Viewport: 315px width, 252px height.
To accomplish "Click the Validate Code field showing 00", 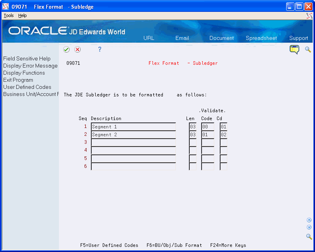I will [x=208, y=127].
